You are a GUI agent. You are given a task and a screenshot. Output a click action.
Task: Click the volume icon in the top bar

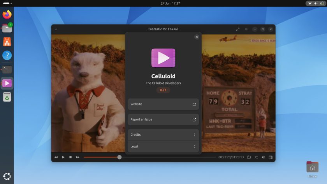[x=316, y=4]
